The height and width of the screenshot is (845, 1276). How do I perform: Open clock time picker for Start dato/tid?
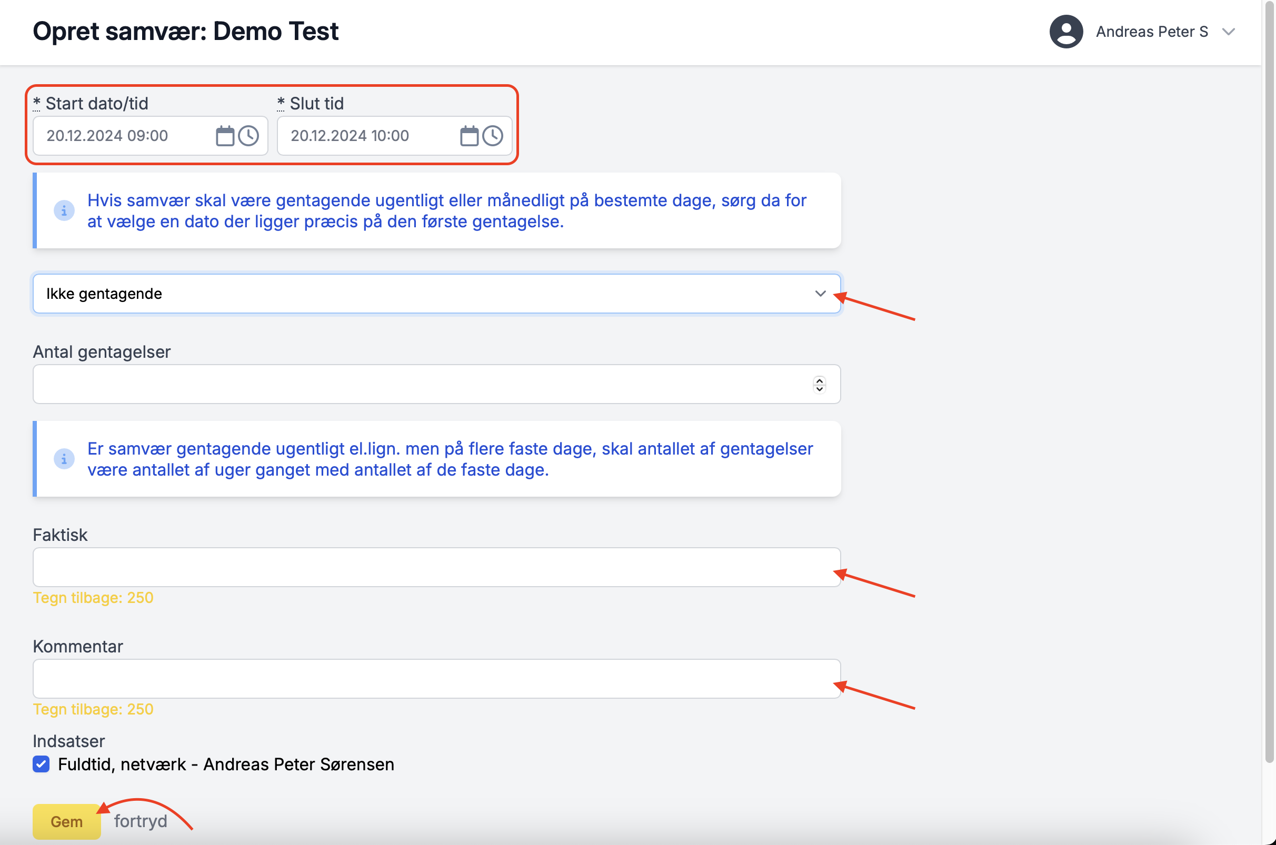click(x=248, y=136)
